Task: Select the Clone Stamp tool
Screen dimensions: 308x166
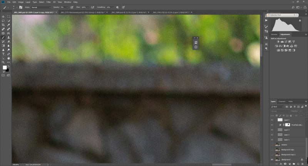Action: (8, 37)
